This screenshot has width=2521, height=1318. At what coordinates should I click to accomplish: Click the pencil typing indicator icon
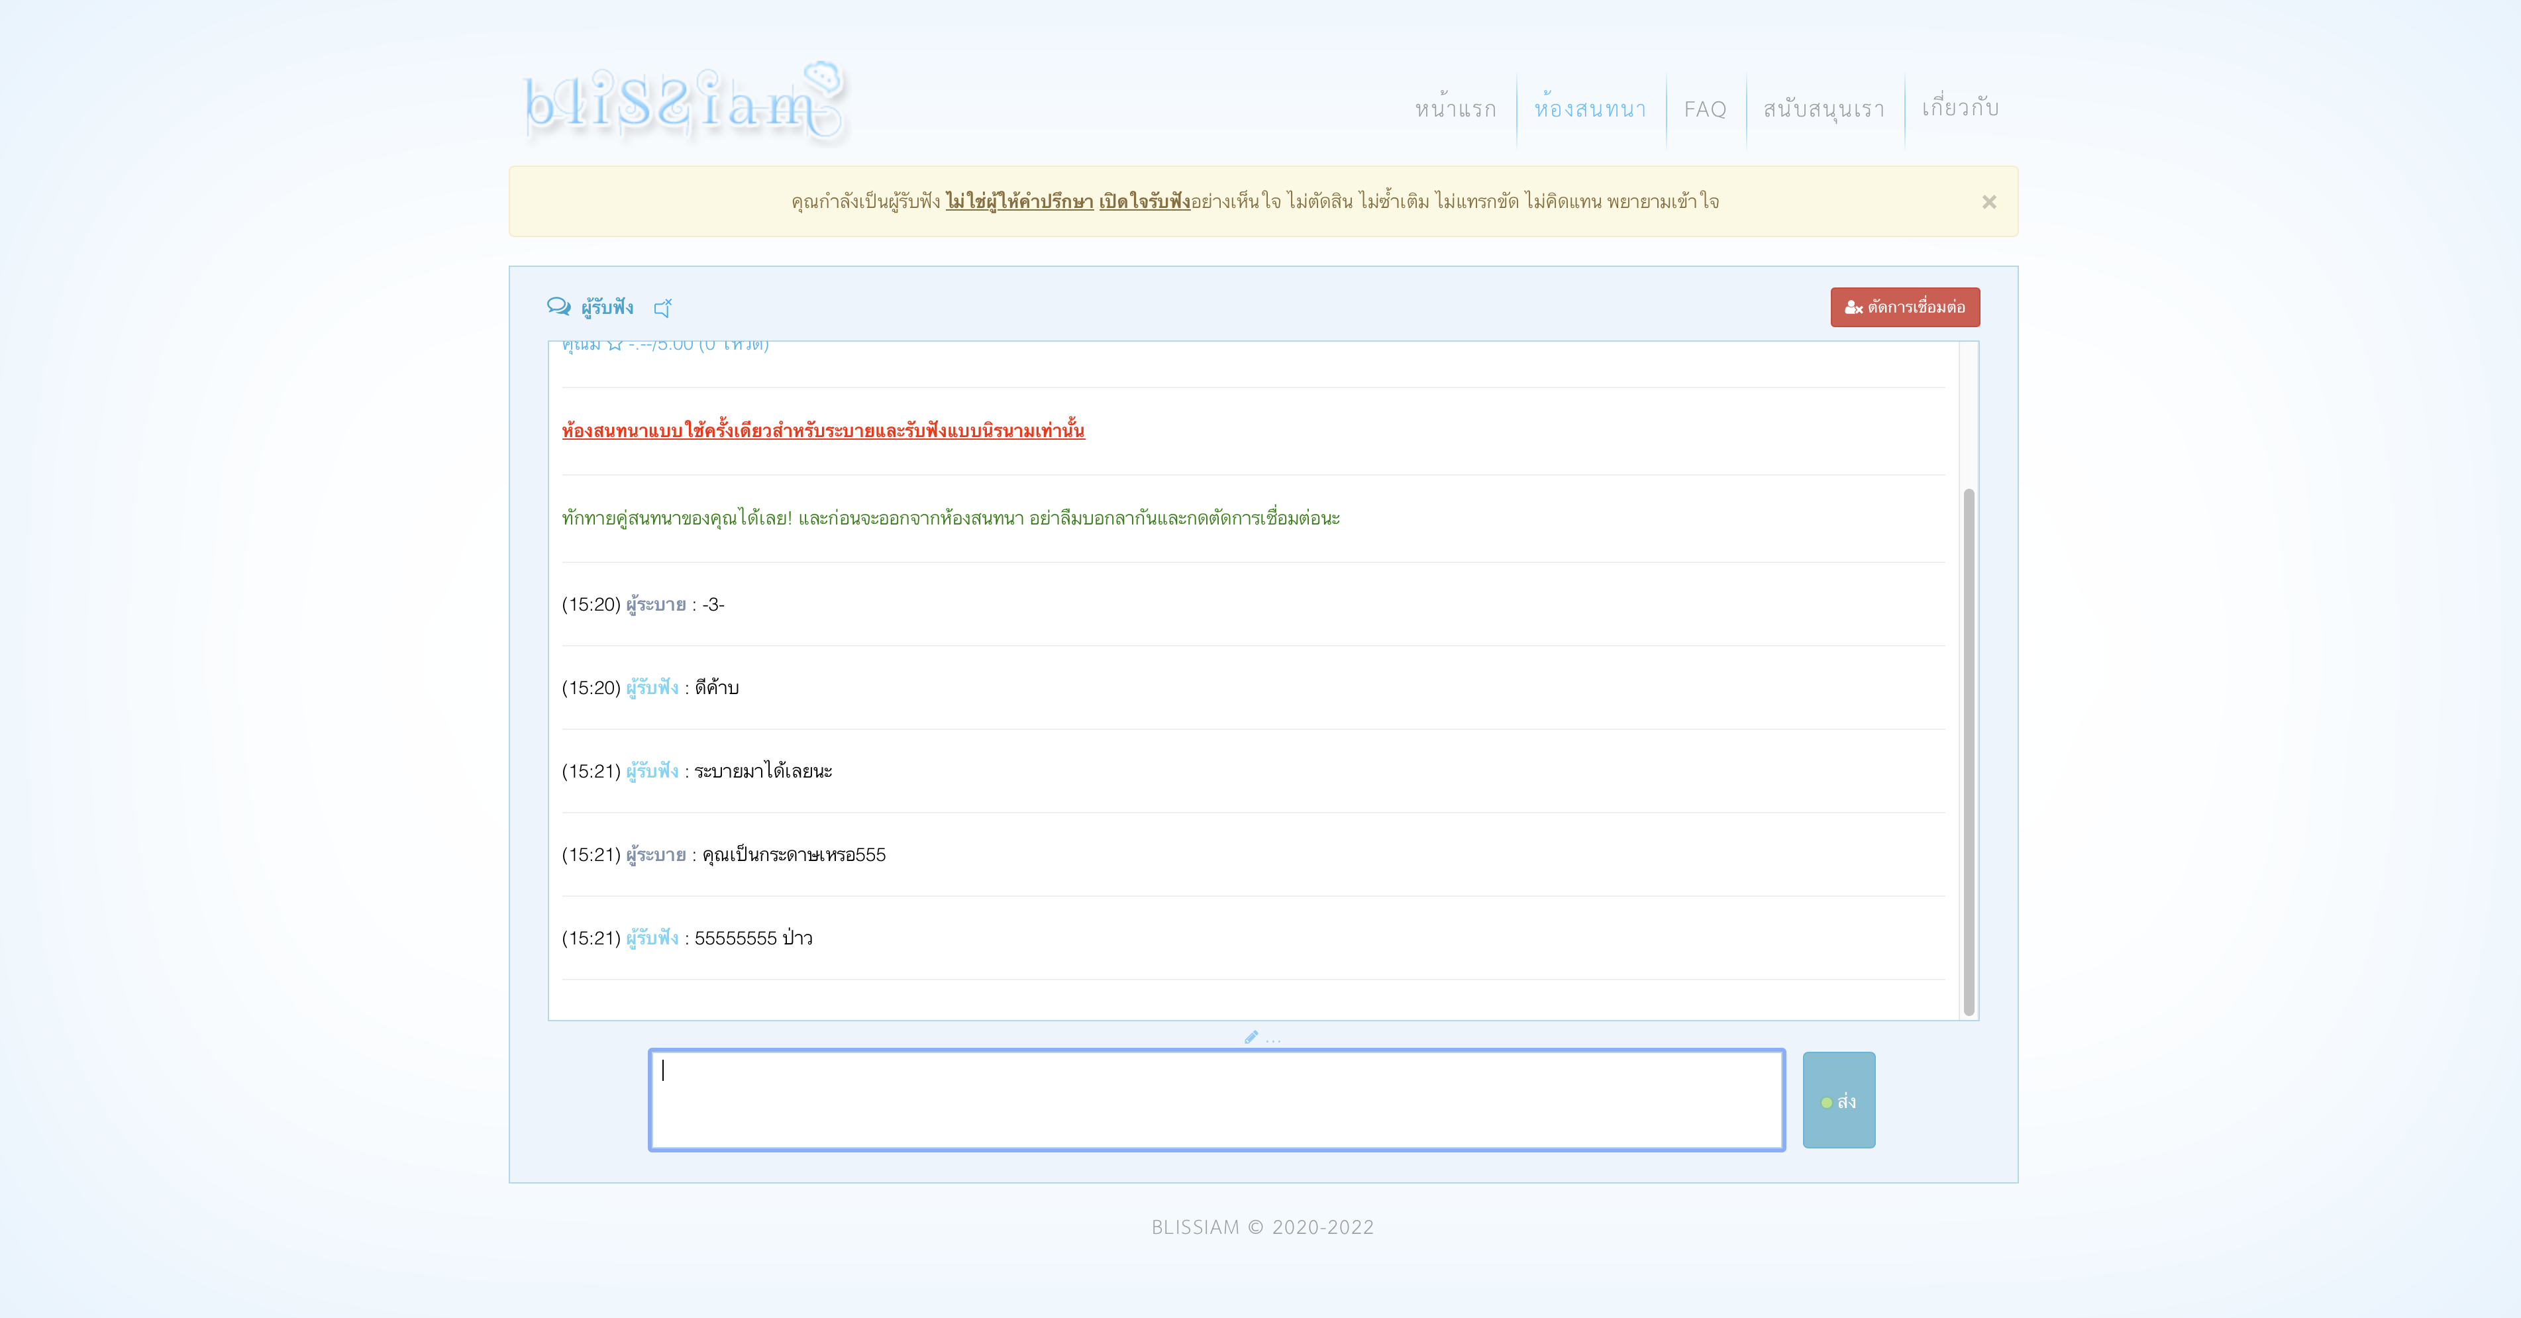[x=1251, y=1037]
